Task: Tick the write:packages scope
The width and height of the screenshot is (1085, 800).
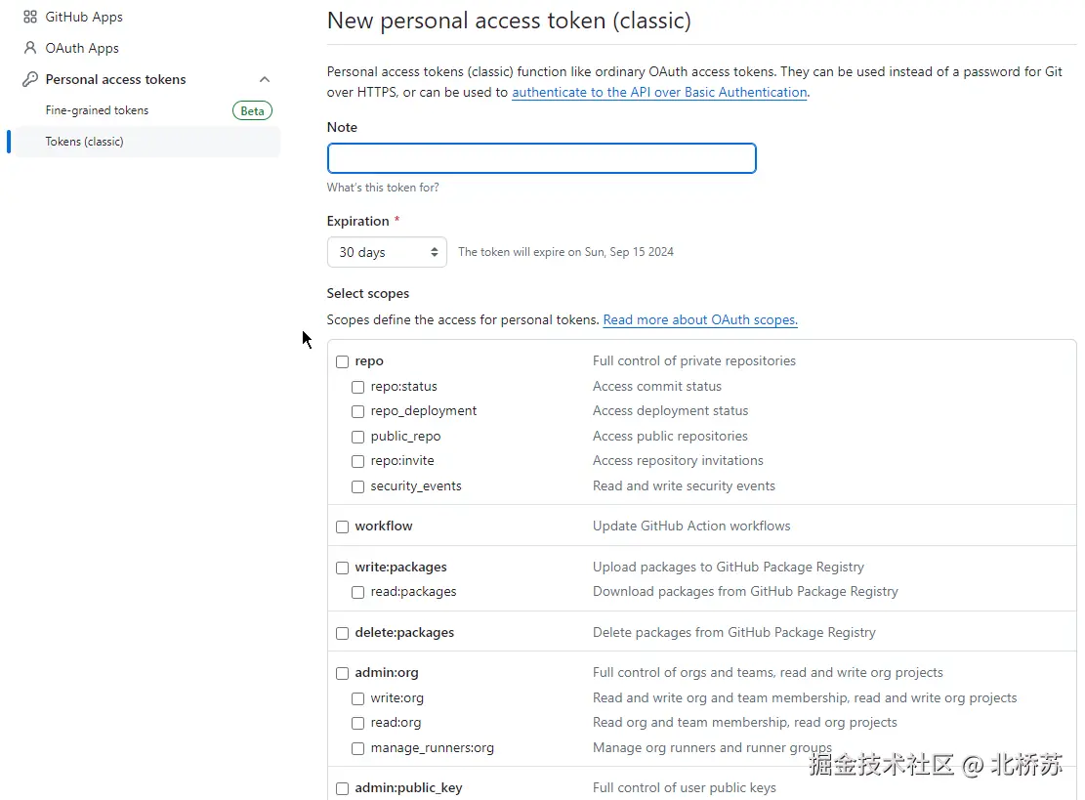Action: coord(343,568)
